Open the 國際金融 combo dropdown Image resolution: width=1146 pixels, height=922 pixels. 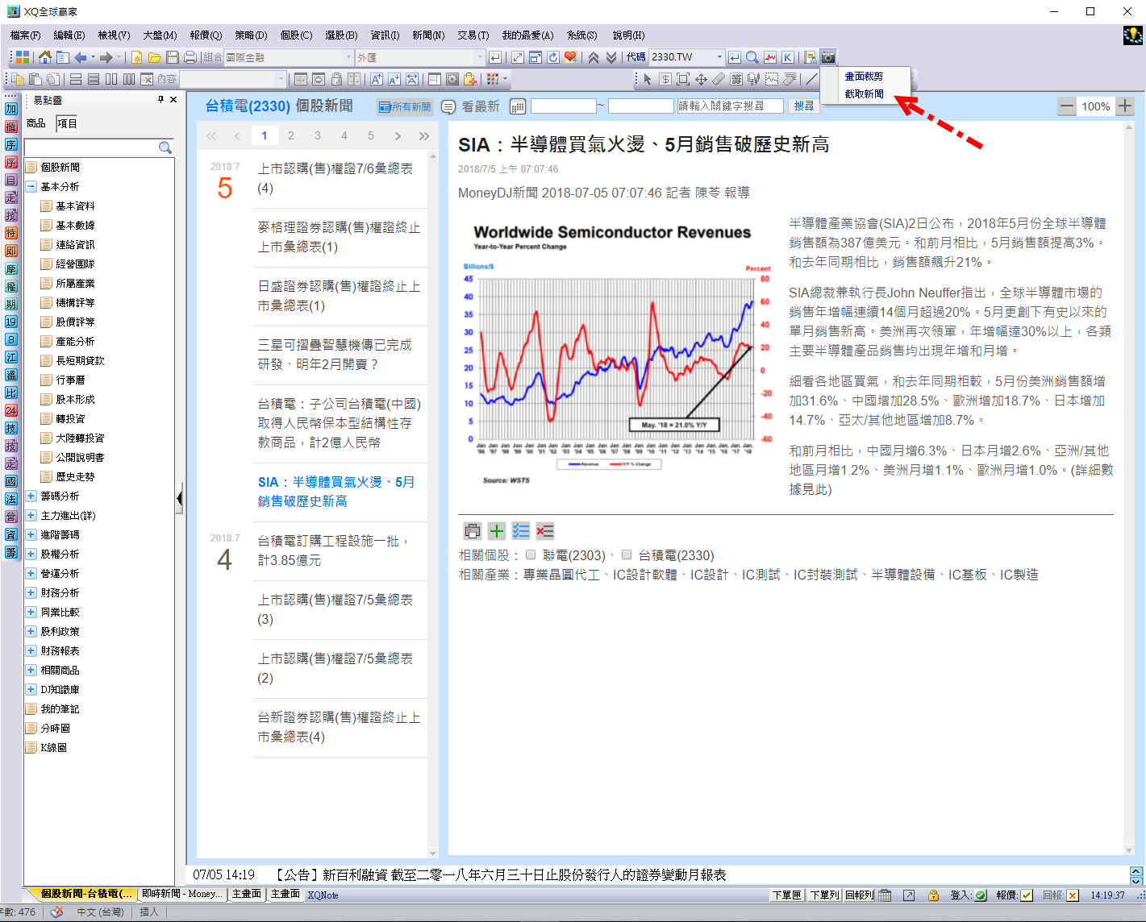(x=349, y=57)
